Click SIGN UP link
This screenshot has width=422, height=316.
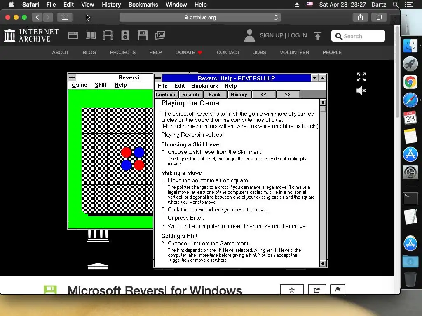point(271,35)
